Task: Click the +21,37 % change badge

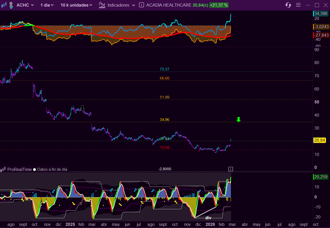Action: point(219,5)
